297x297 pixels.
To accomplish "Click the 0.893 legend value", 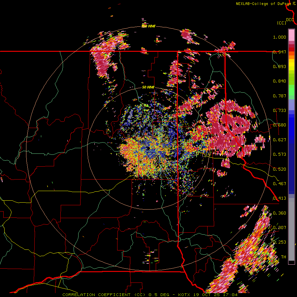I will pyautogui.click(x=280, y=66).
